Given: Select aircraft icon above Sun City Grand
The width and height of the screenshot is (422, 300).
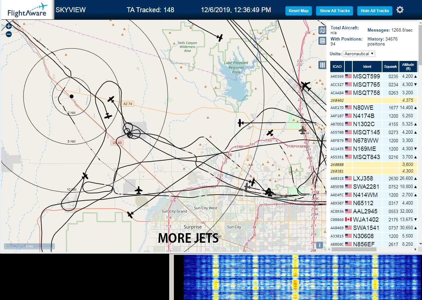Looking at the screenshot, I should click(x=139, y=190).
